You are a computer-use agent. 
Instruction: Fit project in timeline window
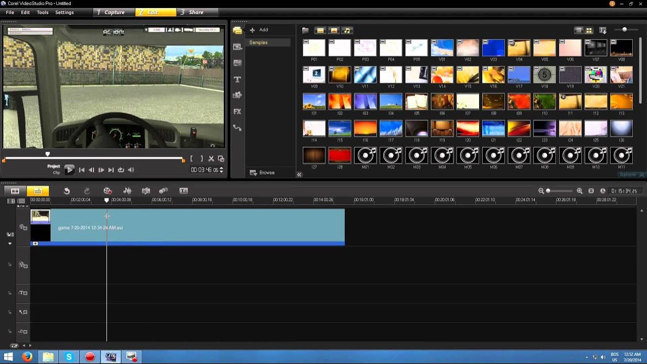coord(591,191)
